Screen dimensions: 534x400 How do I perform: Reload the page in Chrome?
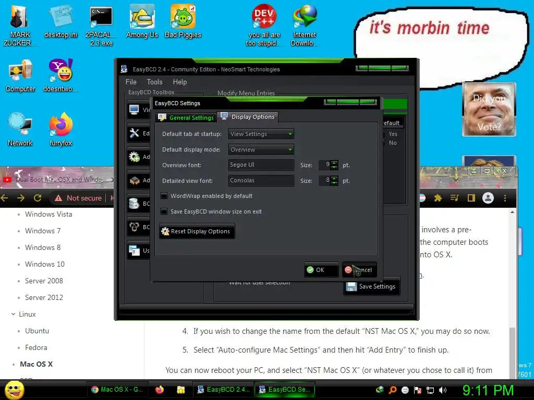(x=38, y=198)
